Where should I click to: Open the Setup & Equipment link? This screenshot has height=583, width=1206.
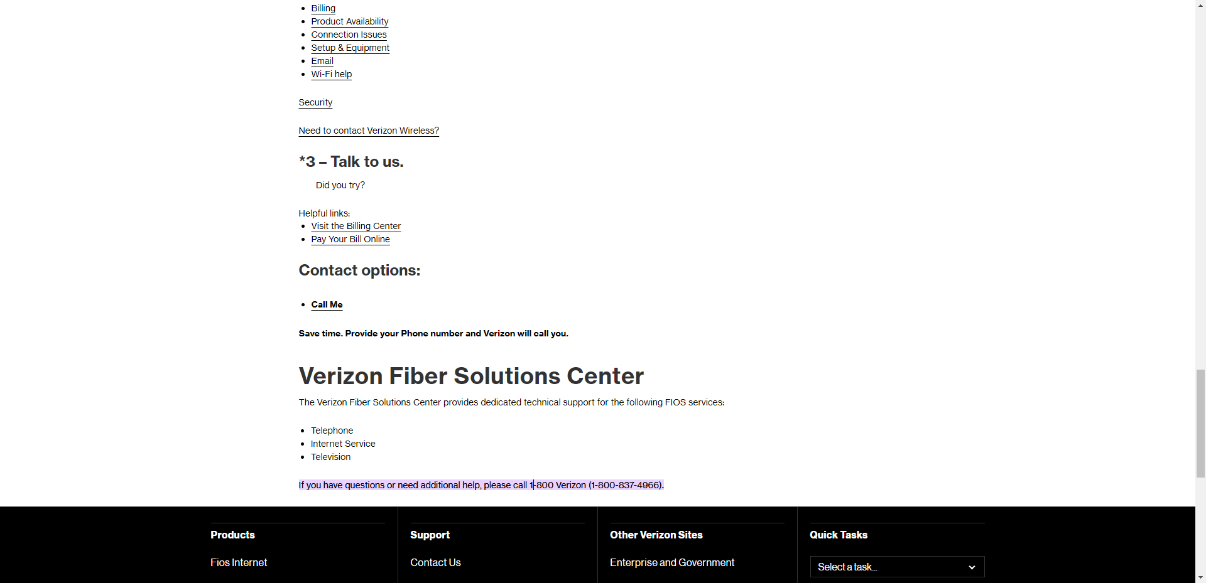pyautogui.click(x=350, y=48)
